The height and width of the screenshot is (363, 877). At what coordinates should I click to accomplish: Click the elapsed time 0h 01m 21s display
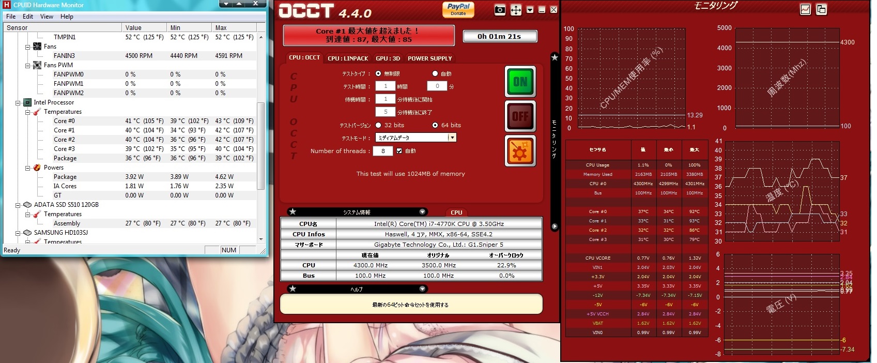click(499, 36)
